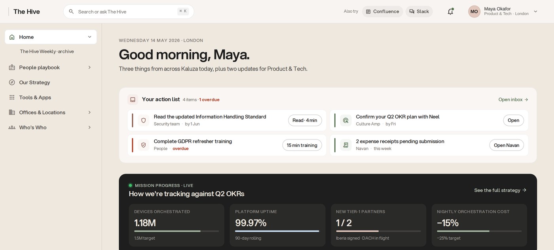Follow the Open inbox link
The image size is (554, 250).
tap(513, 99)
